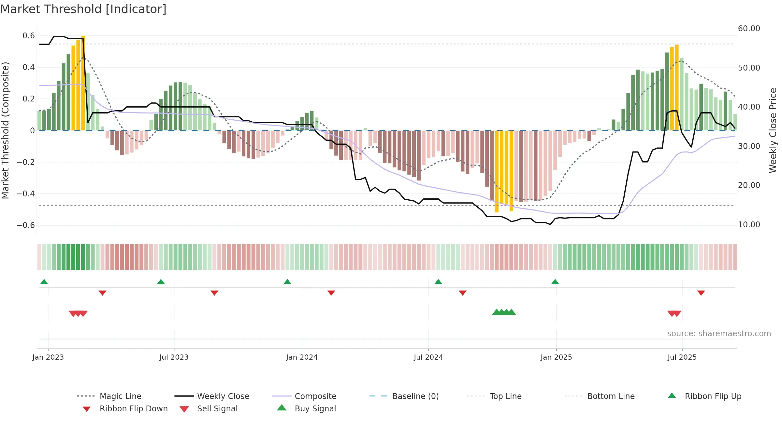782x439 pixels.
Task: Click the 0.6 left axis tick label
Action: [x=29, y=36]
